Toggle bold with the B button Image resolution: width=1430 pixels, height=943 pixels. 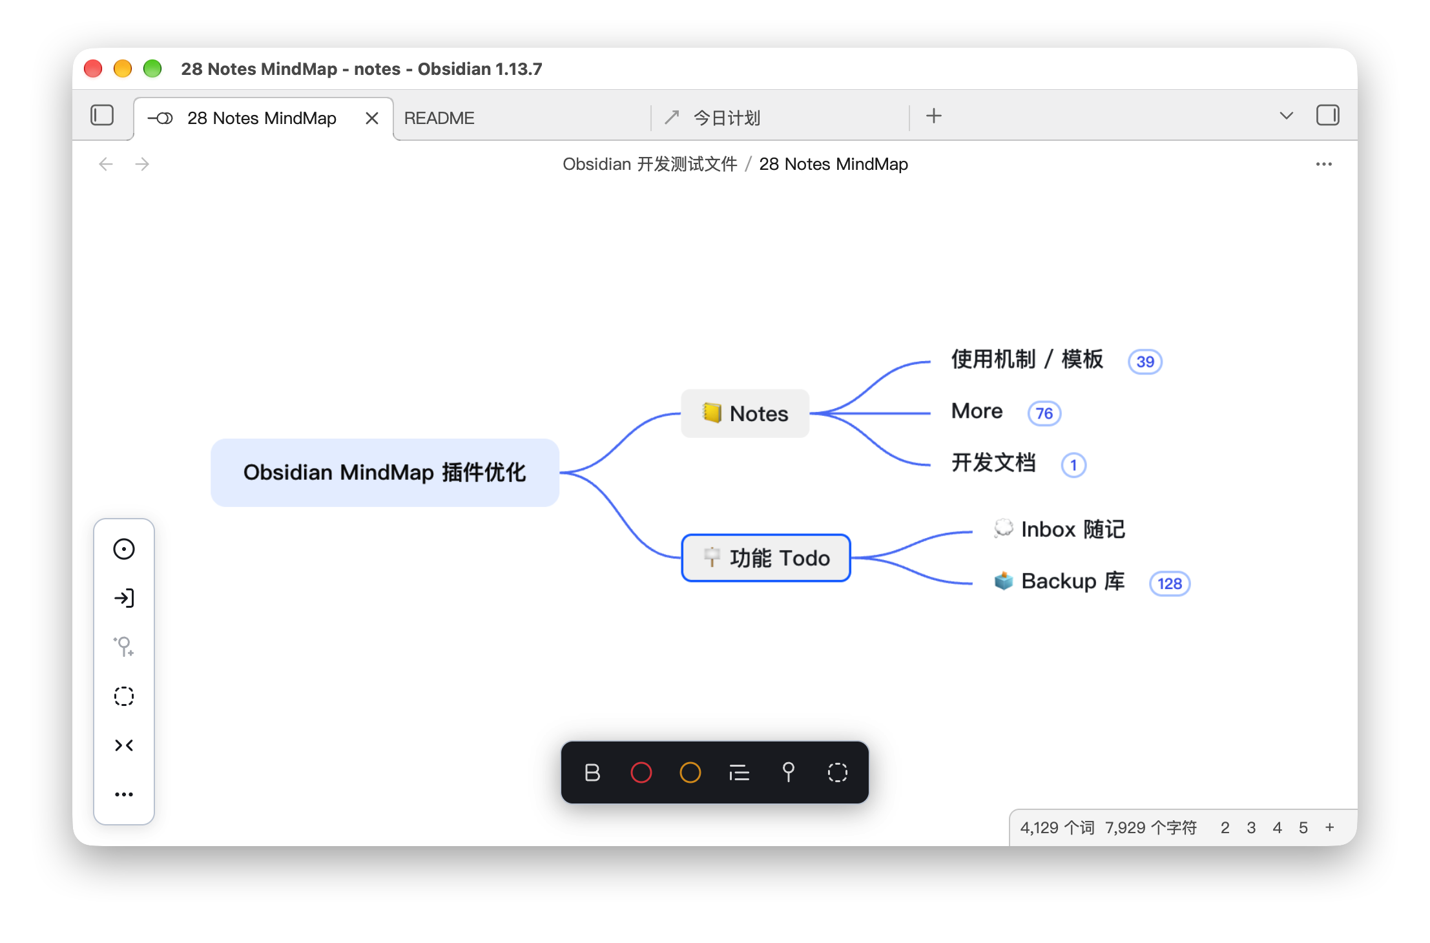(x=592, y=772)
